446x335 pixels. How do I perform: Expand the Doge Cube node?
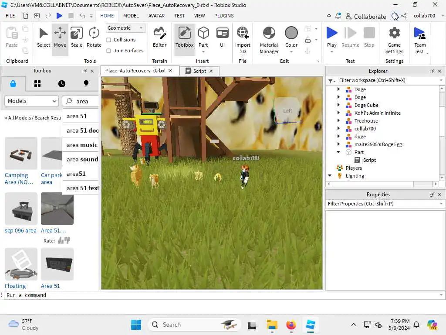tap(338, 105)
